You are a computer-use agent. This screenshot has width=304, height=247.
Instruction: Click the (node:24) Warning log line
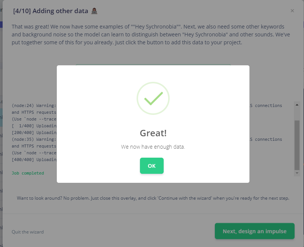34,105
